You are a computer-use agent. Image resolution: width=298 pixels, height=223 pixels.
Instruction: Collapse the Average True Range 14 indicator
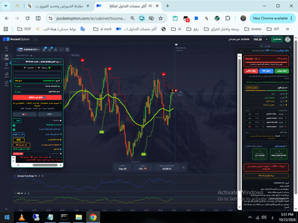tap(15, 176)
